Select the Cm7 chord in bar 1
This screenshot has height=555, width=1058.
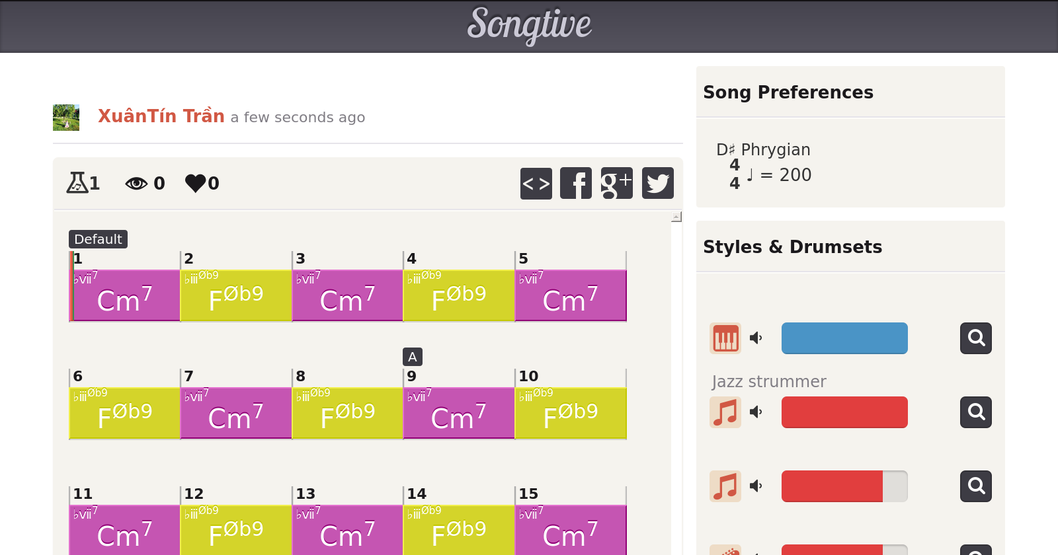click(x=125, y=296)
